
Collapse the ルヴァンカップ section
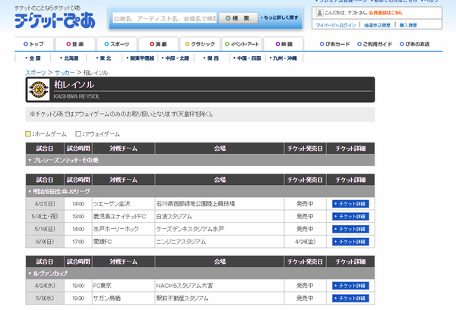pyautogui.click(x=200, y=273)
